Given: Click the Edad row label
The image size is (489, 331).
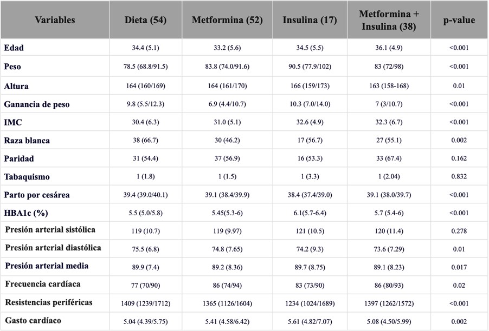Looking at the screenshot, I should pos(14,48).
